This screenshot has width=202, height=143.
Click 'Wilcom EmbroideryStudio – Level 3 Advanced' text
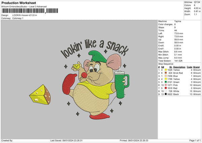pos(24,7)
